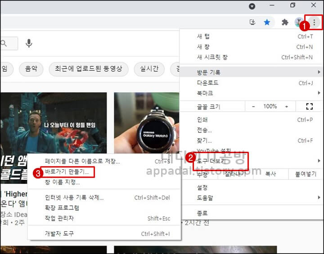
Task: Choose 인쇄 menu entry
Action: pos(251,119)
